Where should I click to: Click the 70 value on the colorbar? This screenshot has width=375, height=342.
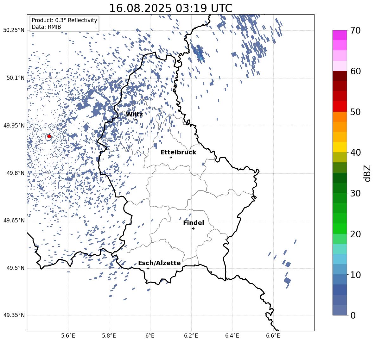click(355, 30)
